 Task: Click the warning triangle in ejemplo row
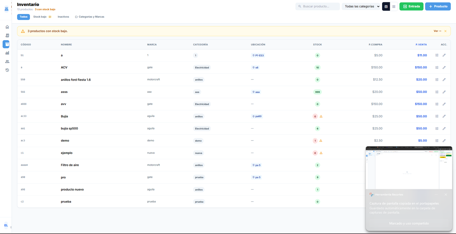[321, 153]
